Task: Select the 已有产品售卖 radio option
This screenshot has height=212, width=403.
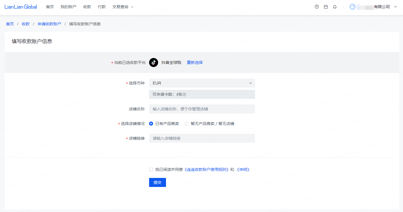Action: pos(151,124)
